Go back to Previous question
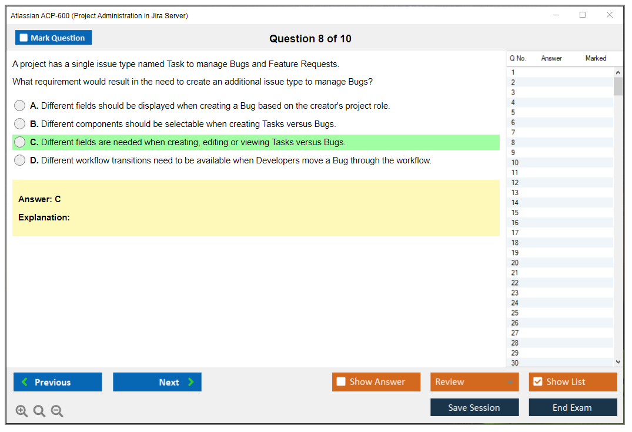 [x=58, y=382]
